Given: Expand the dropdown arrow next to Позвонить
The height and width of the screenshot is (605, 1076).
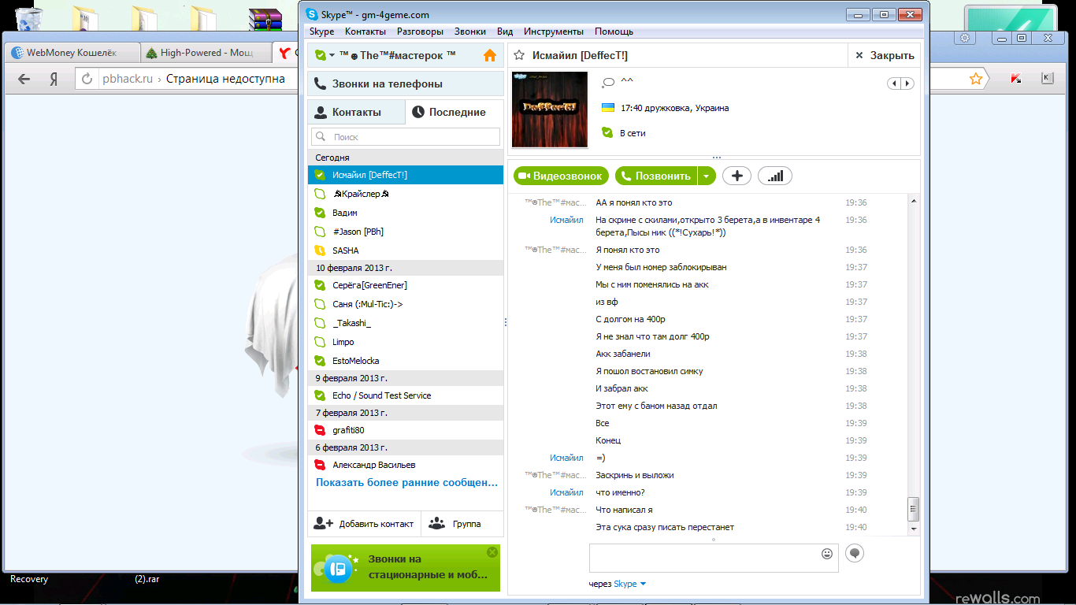Looking at the screenshot, I should click(707, 176).
